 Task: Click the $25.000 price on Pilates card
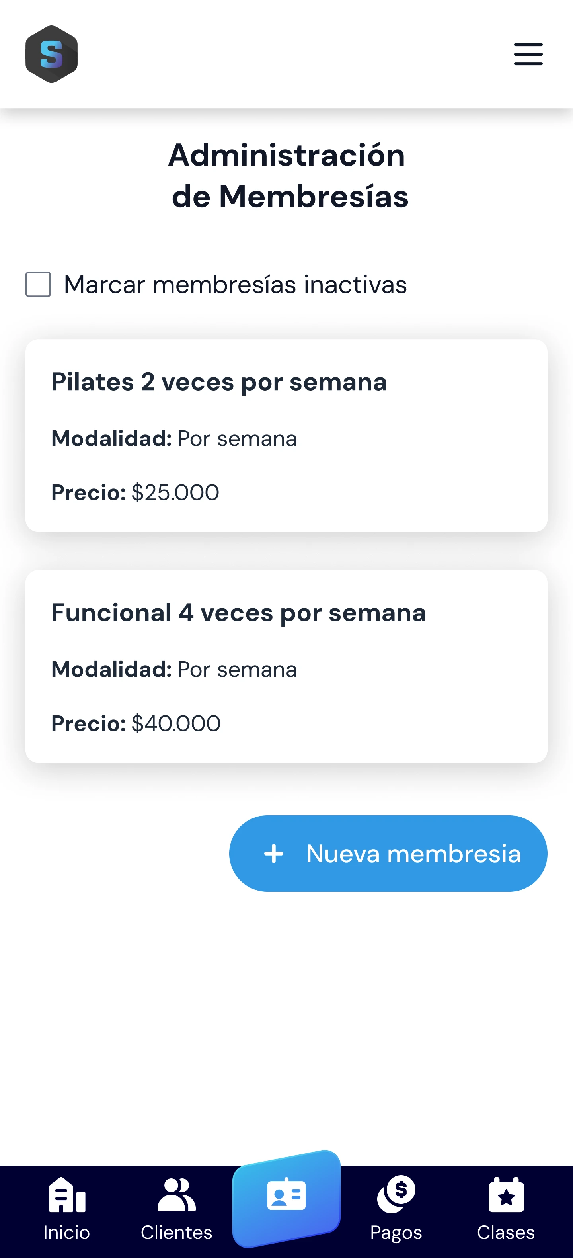(175, 492)
